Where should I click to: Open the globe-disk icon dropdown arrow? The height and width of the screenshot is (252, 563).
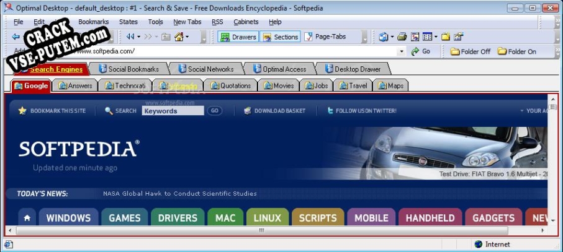tap(392, 37)
